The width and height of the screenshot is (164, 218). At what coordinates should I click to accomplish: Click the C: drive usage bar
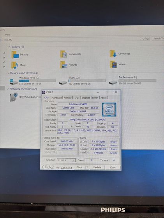point(37,81)
